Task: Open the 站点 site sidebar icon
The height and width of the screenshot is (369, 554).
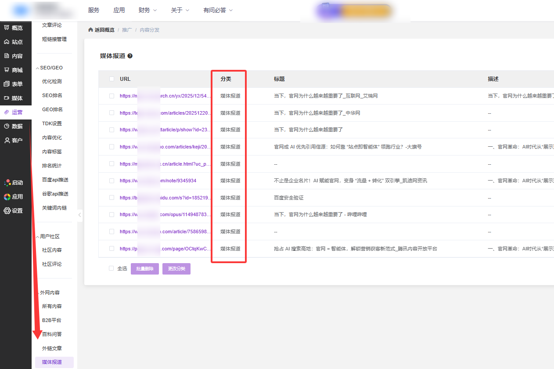Action: point(7,42)
